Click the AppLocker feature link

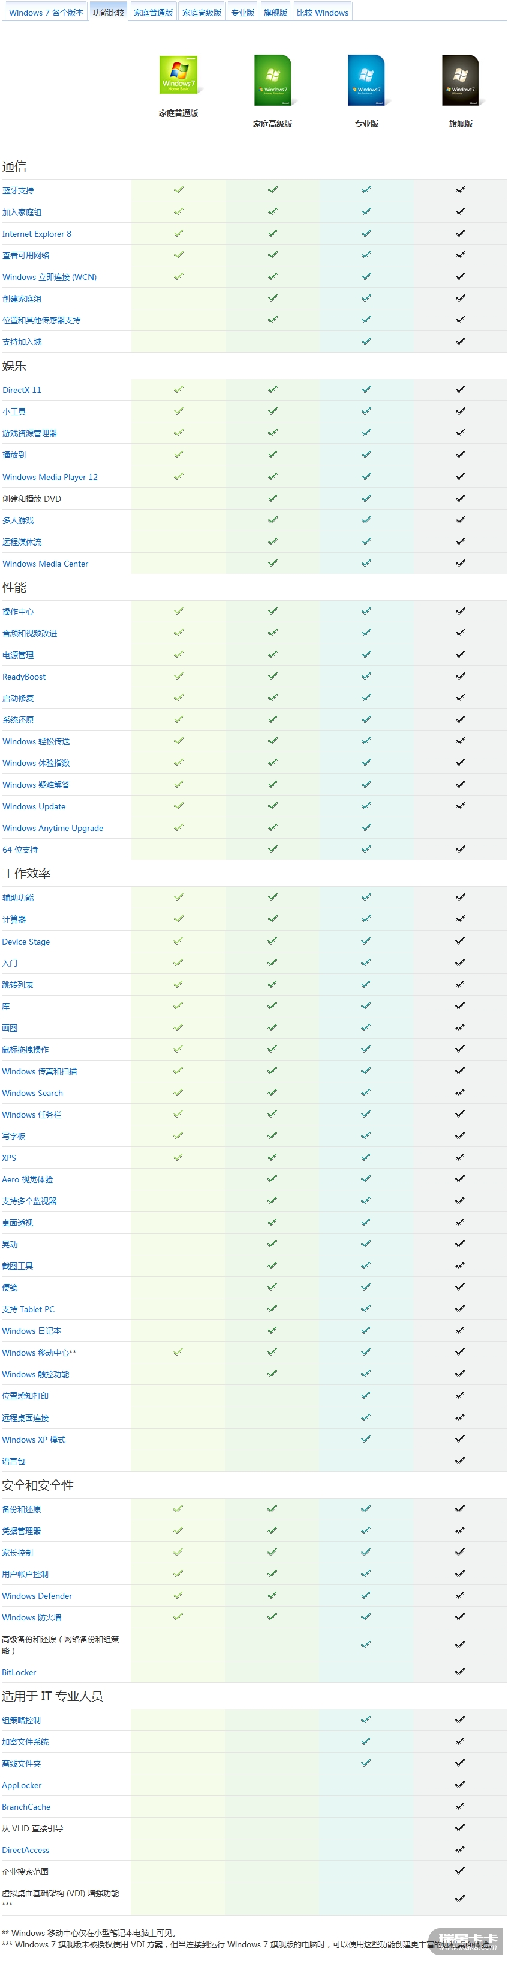pos(22,1785)
